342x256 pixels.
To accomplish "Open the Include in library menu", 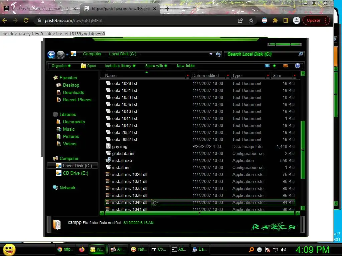I will [x=120, y=66].
